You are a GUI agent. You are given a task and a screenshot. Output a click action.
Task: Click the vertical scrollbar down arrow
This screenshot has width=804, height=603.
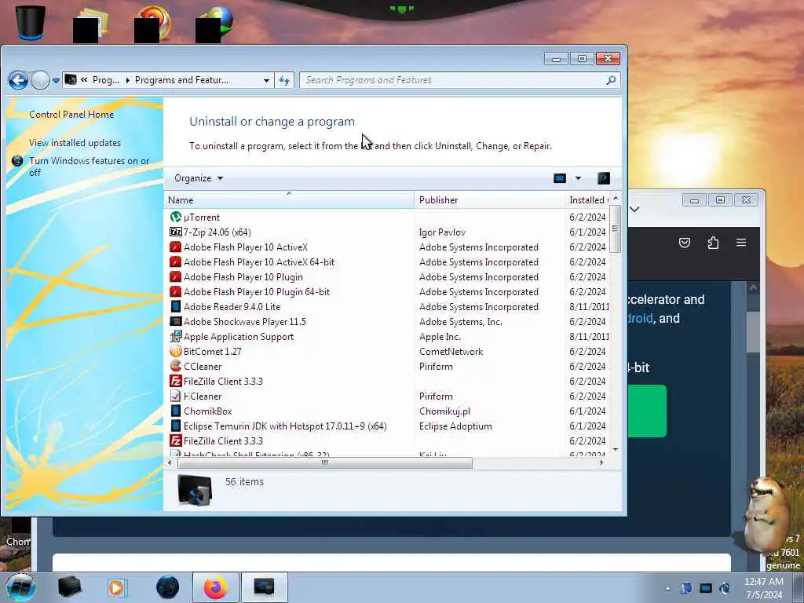(x=616, y=450)
